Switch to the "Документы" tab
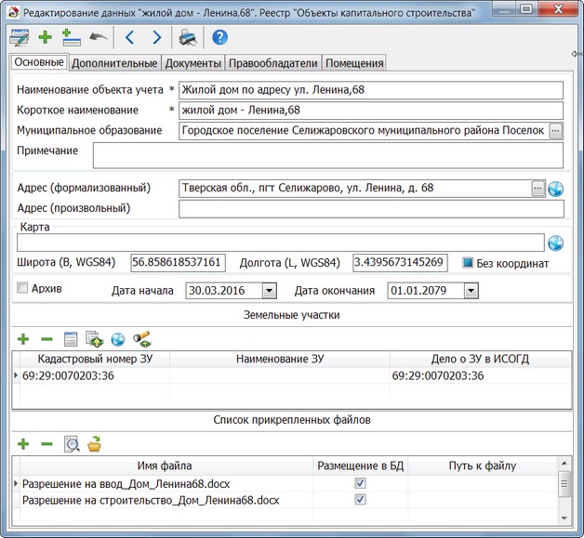 193,63
